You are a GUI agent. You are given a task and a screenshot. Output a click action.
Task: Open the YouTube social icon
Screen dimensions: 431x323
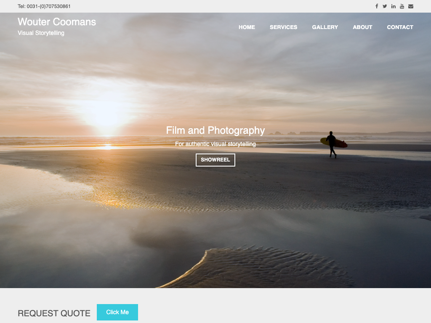402,6
